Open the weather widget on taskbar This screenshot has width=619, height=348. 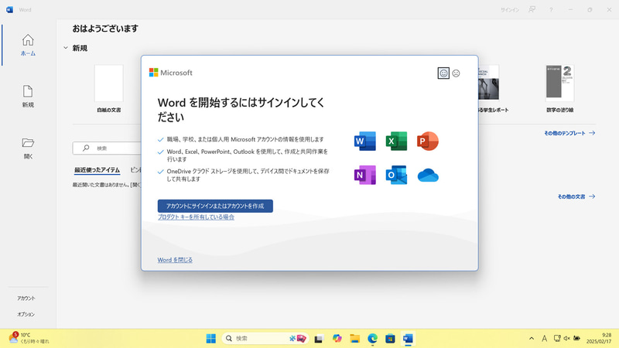point(29,338)
